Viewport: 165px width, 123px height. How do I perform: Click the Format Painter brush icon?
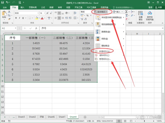coord(9,19)
